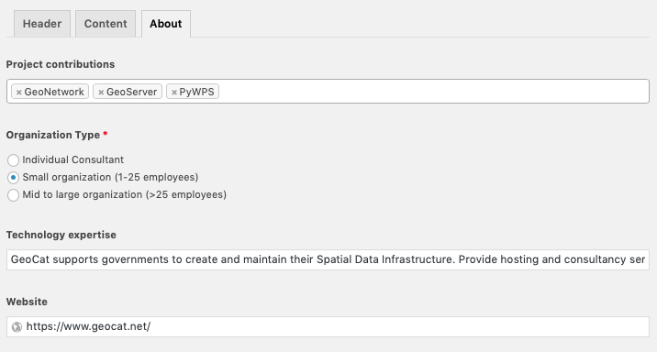This screenshot has height=352, width=657.
Task: Remove the GeoServer tag via its x
Action: [101, 92]
